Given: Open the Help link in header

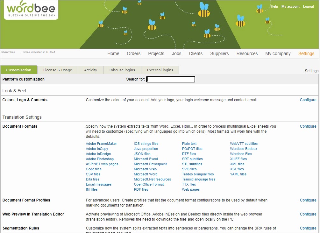Looking at the screenshot, I should coord(274,6).
